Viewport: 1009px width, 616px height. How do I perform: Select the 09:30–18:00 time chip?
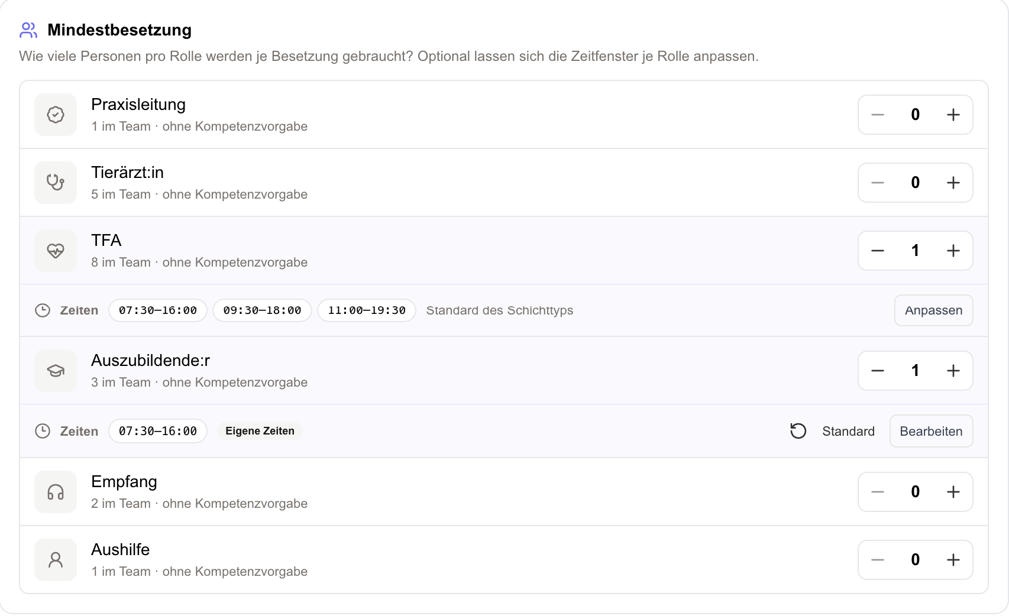click(x=262, y=310)
